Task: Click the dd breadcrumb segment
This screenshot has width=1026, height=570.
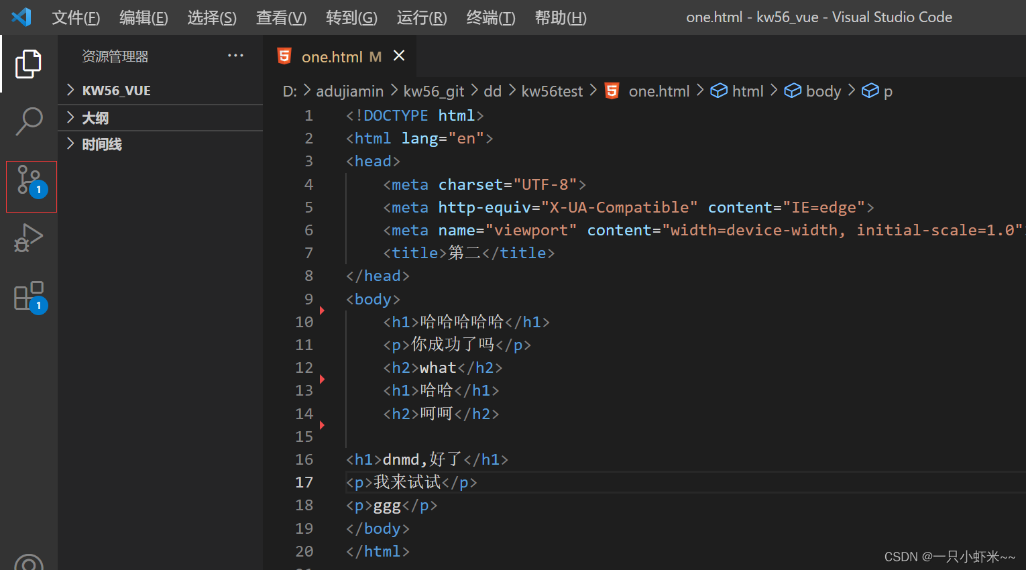Action: tap(493, 91)
